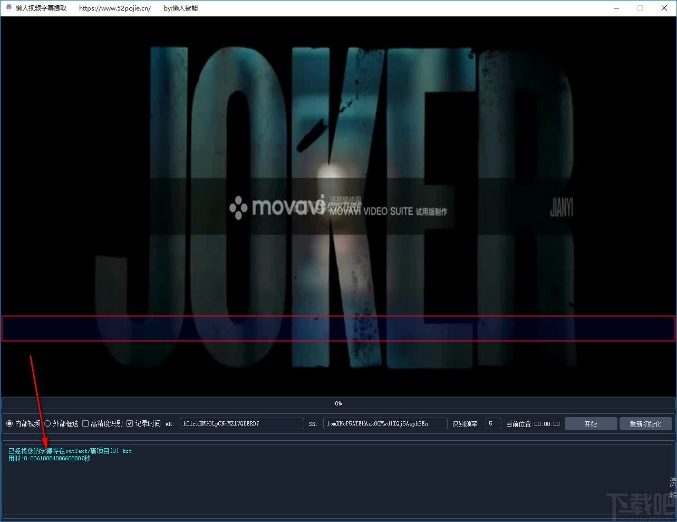Screen dimensions: 677x522
Task: Click the by:懒人智能 title bar text
Action: (x=181, y=8)
